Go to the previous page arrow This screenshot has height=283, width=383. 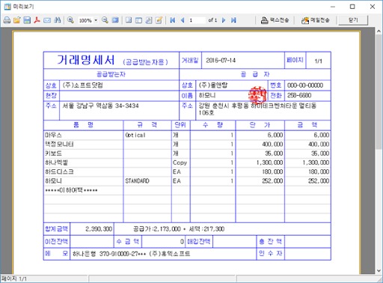[x=183, y=20]
